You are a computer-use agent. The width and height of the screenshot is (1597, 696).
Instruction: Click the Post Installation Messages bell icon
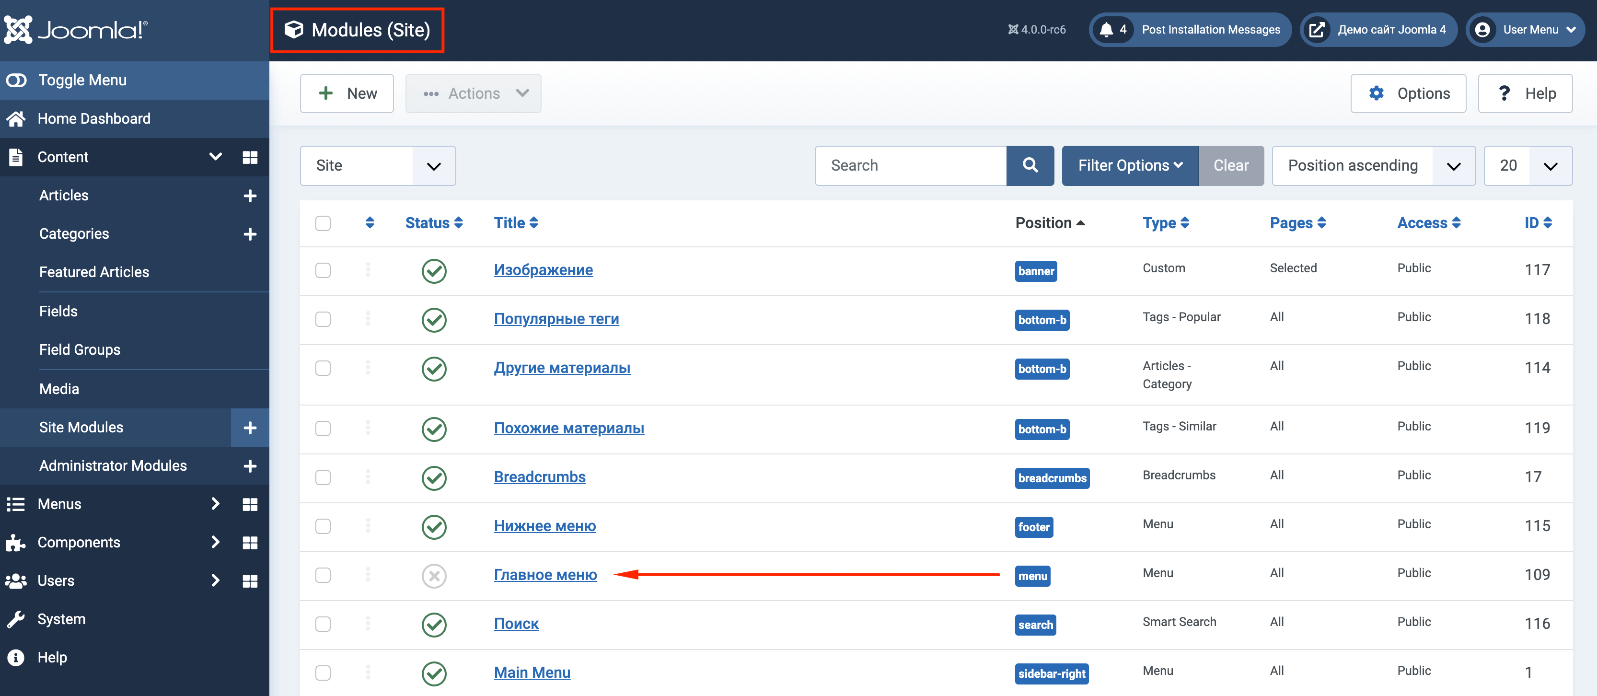pyautogui.click(x=1107, y=30)
